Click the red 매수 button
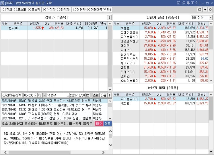Screen dimensions: 214x155 [99, 124]
